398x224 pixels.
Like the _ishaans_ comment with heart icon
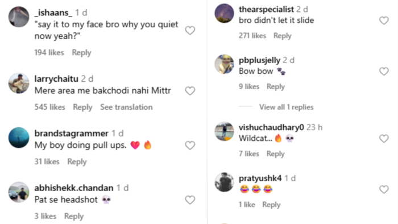[x=190, y=31]
